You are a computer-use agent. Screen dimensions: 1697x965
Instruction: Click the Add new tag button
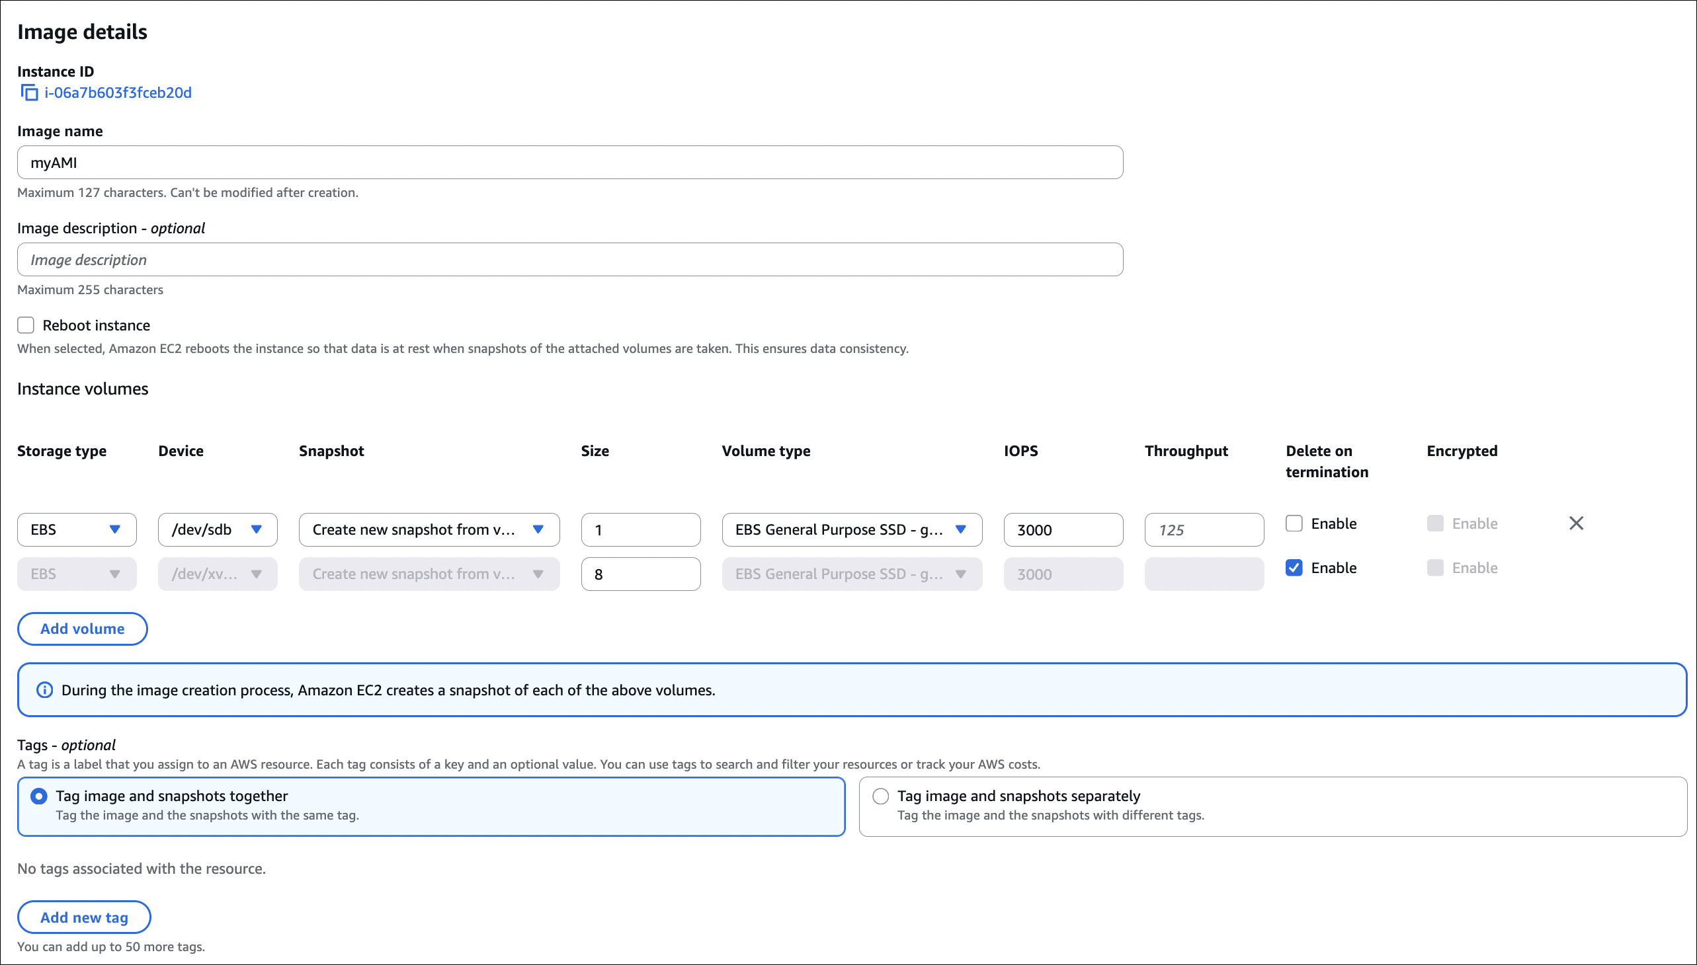tap(84, 917)
